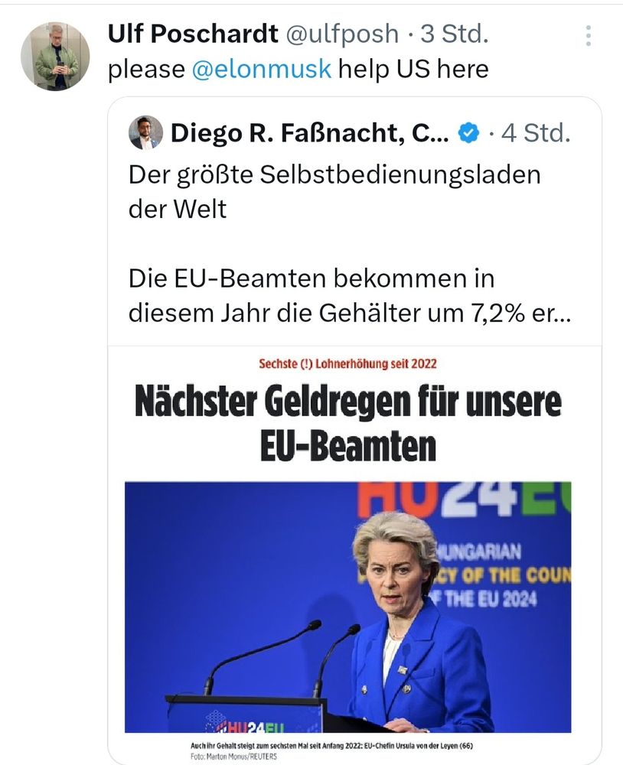Open the photo of woman at podium

click(x=347, y=607)
